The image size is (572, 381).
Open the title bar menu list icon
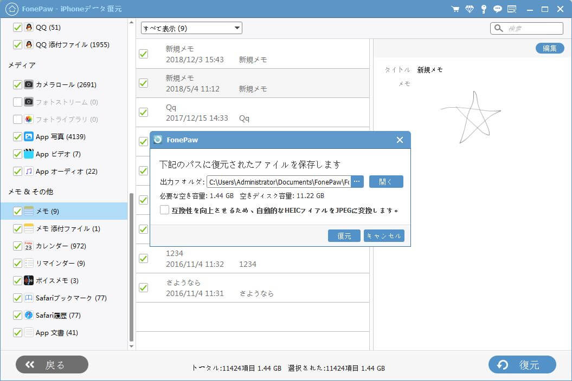(x=512, y=9)
